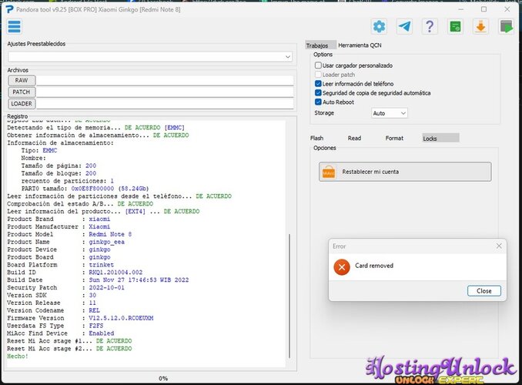Click the PATCH file path field

pyautogui.click(x=165, y=92)
